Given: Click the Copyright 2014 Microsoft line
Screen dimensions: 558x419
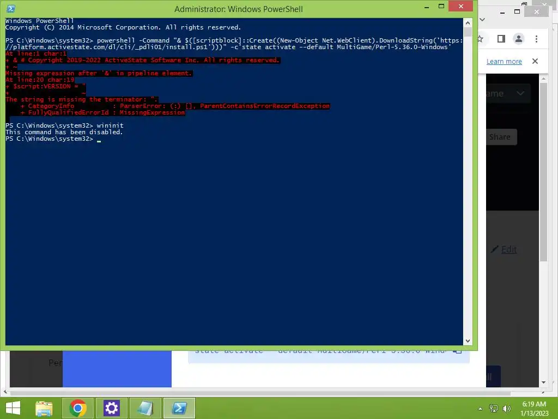Looking at the screenshot, I should tap(123, 27).
